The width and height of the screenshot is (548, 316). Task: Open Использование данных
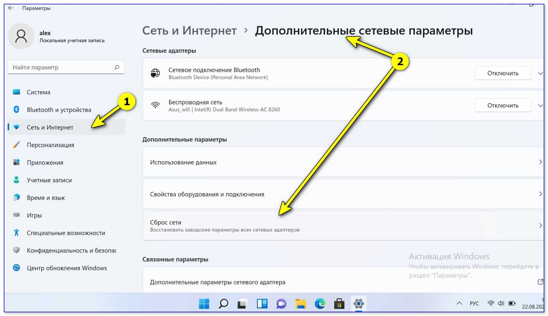(343, 162)
